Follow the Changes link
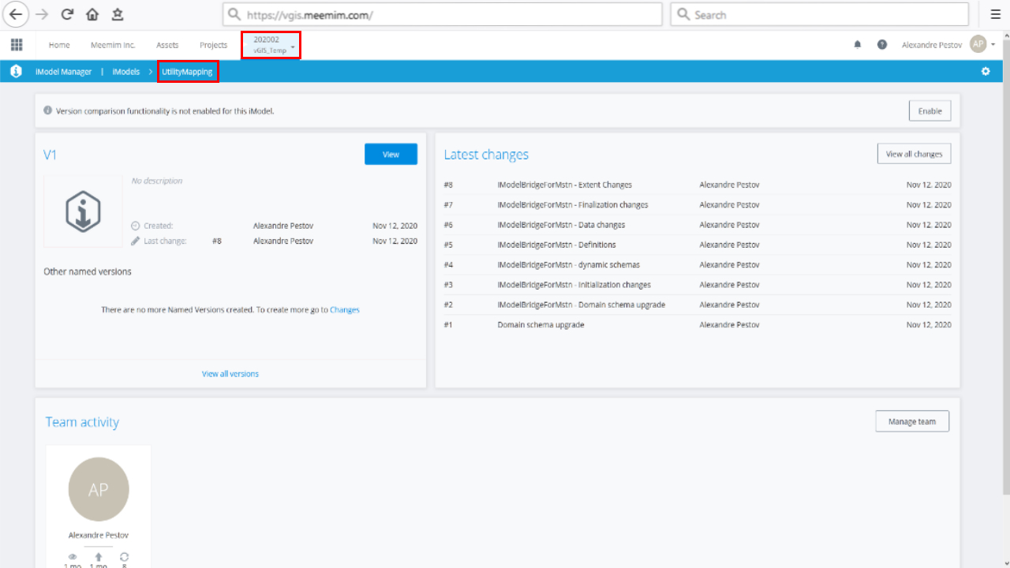 tap(345, 310)
